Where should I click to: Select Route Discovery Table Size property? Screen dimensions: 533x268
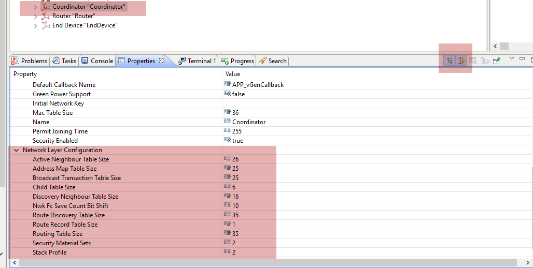(x=68, y=215)
